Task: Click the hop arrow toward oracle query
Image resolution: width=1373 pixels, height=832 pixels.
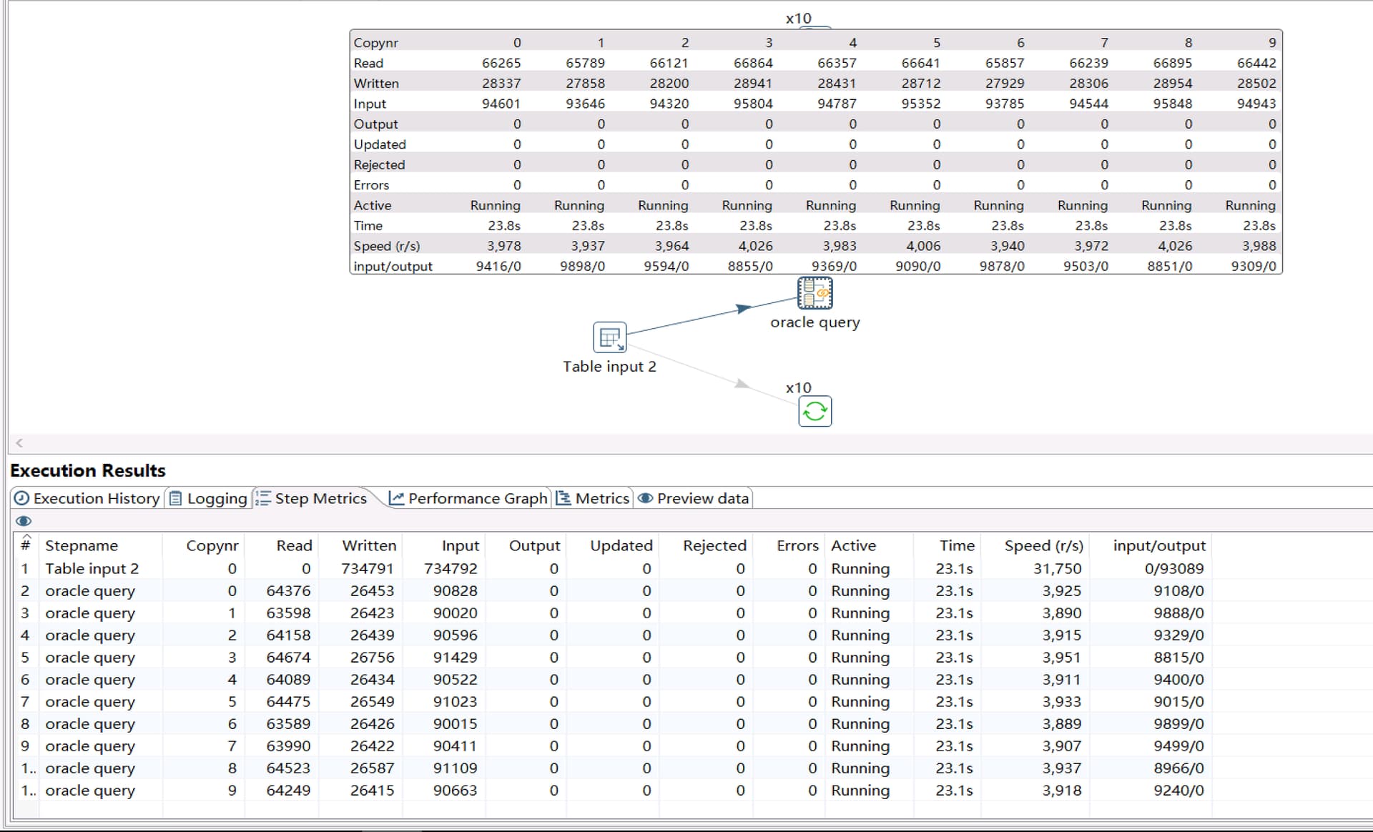Action: pyautogui.click(x=743, y=309)
